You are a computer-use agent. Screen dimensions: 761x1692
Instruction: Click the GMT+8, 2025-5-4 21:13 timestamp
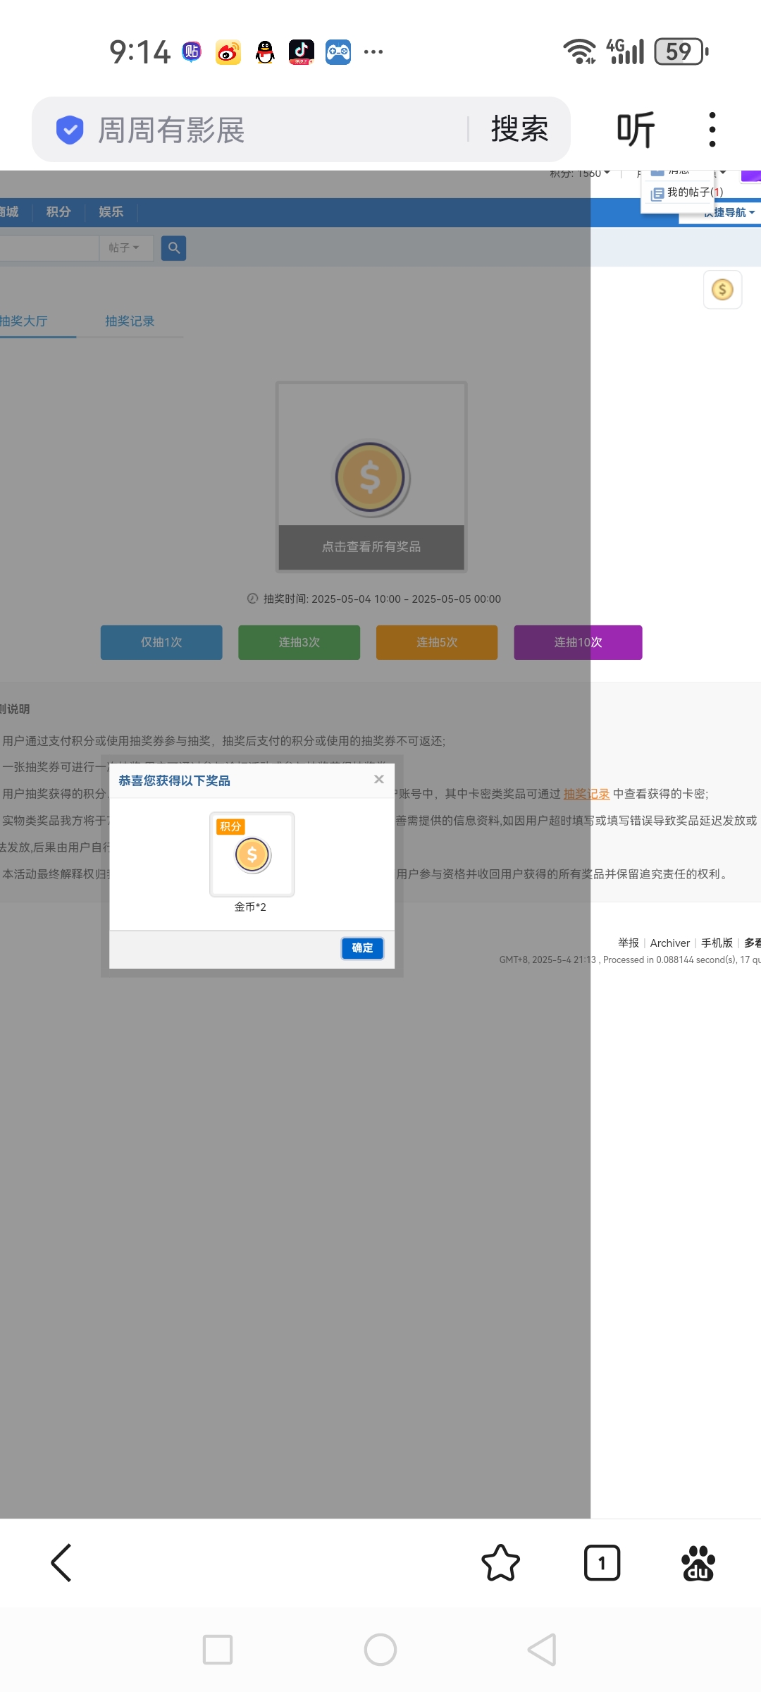pos(547,960)
